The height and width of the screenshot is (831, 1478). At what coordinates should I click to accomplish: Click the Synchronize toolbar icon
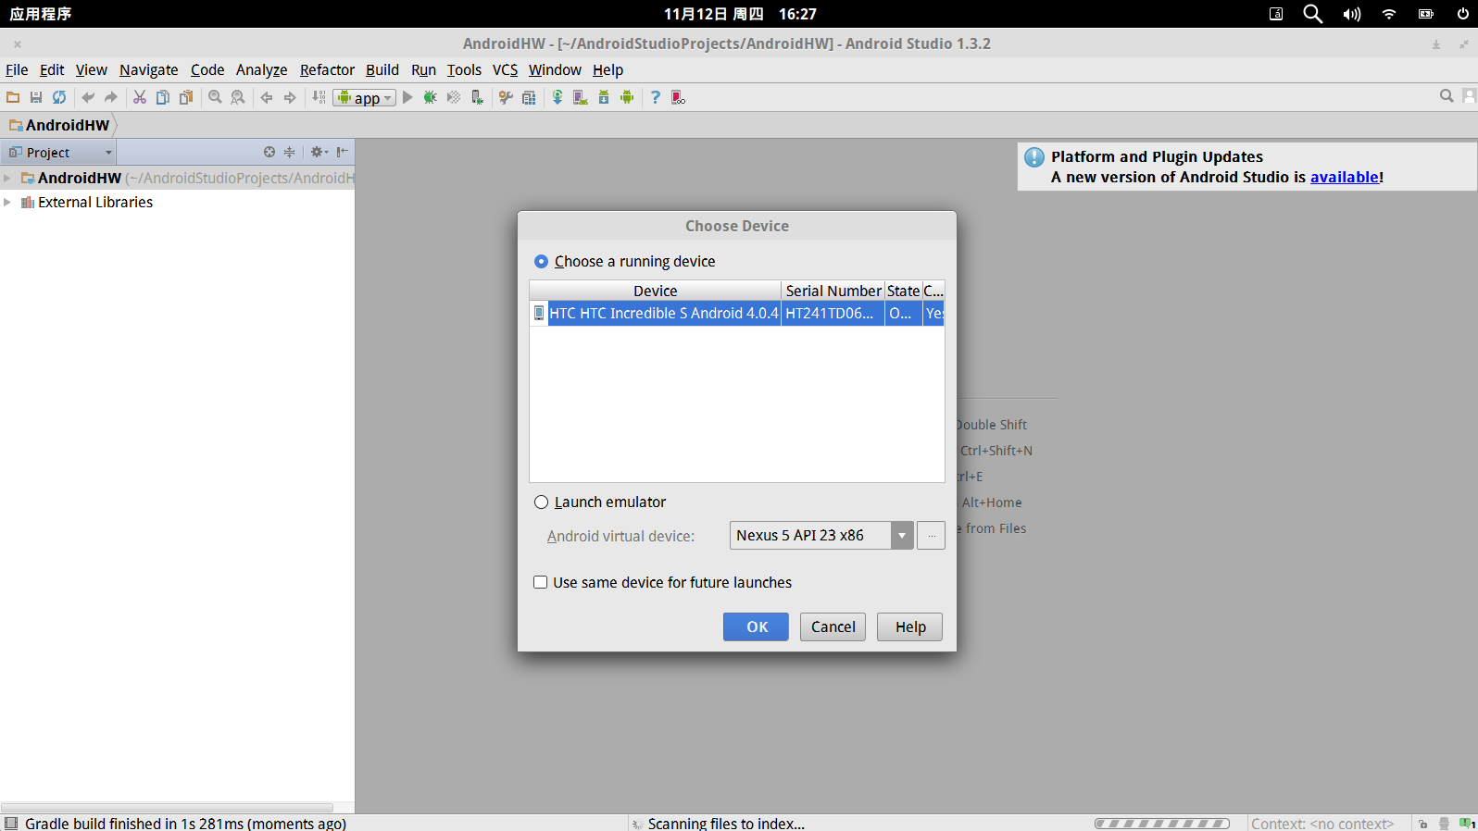[59, 97]
